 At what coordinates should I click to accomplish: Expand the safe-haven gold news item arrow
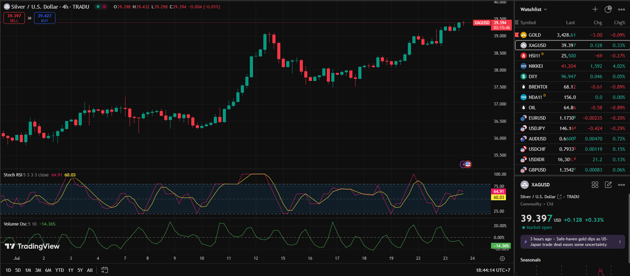click(620, 242)
